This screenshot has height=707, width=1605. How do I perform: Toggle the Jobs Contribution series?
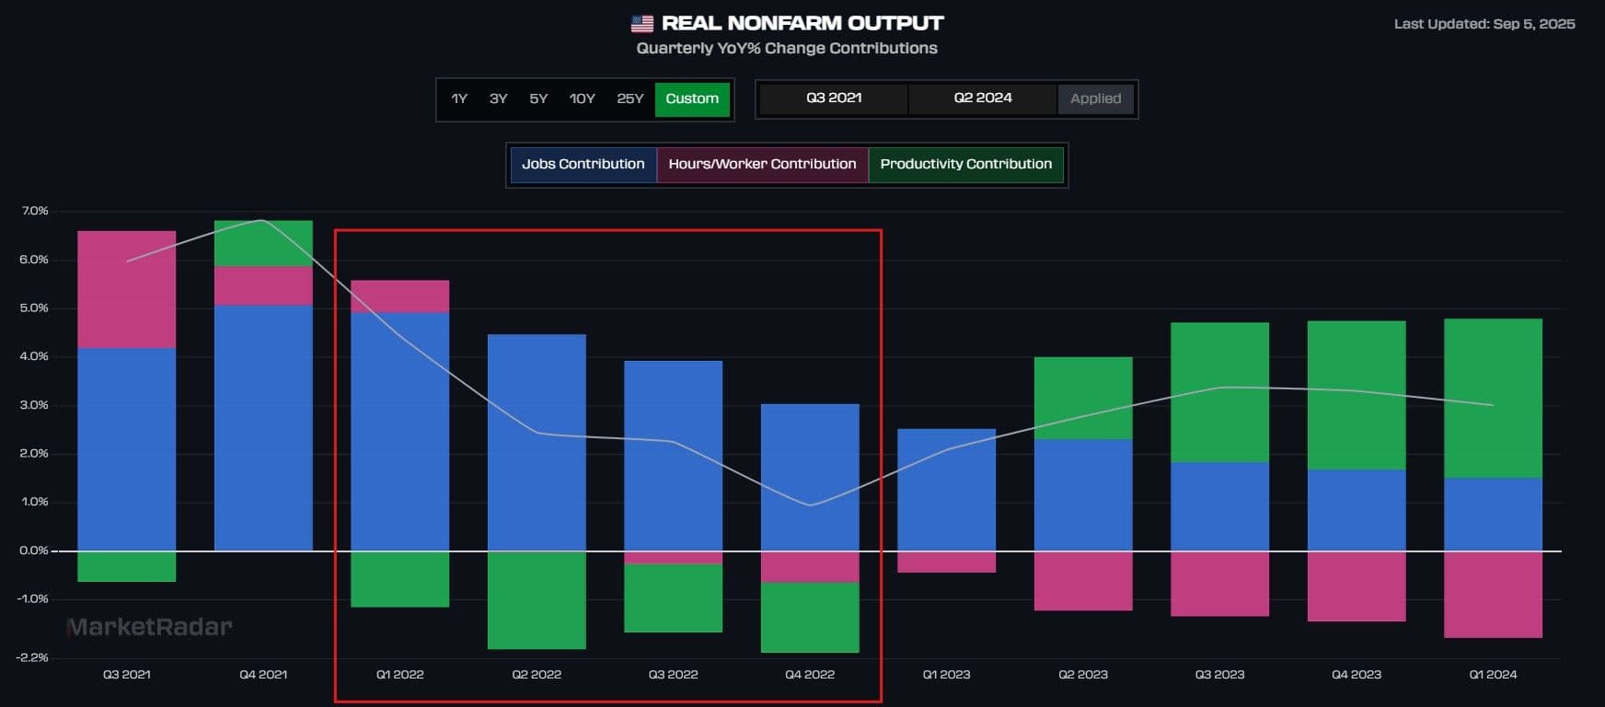point(583,165)
